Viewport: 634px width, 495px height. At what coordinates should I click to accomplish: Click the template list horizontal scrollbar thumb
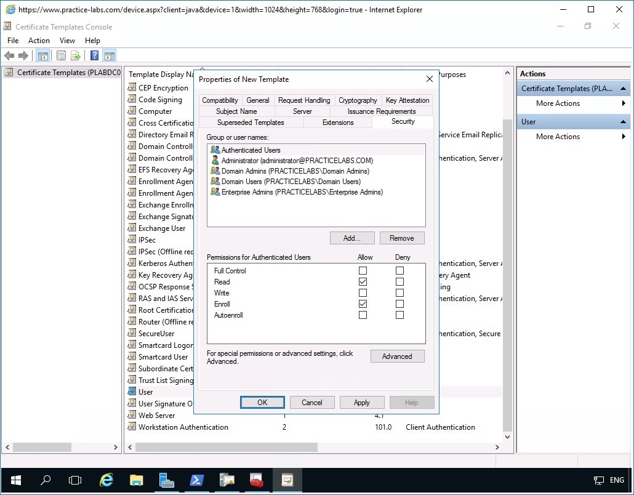pyautogui.click(x=227, y=447)
